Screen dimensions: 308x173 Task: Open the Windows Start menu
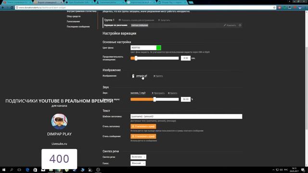(4, 170)
